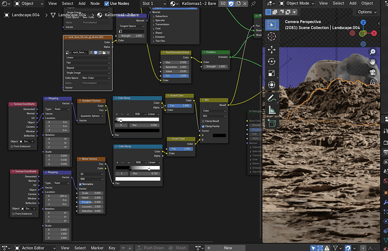Open the Slot 1 dropdown
388x251 pixels.
click(x=154, y=3)
